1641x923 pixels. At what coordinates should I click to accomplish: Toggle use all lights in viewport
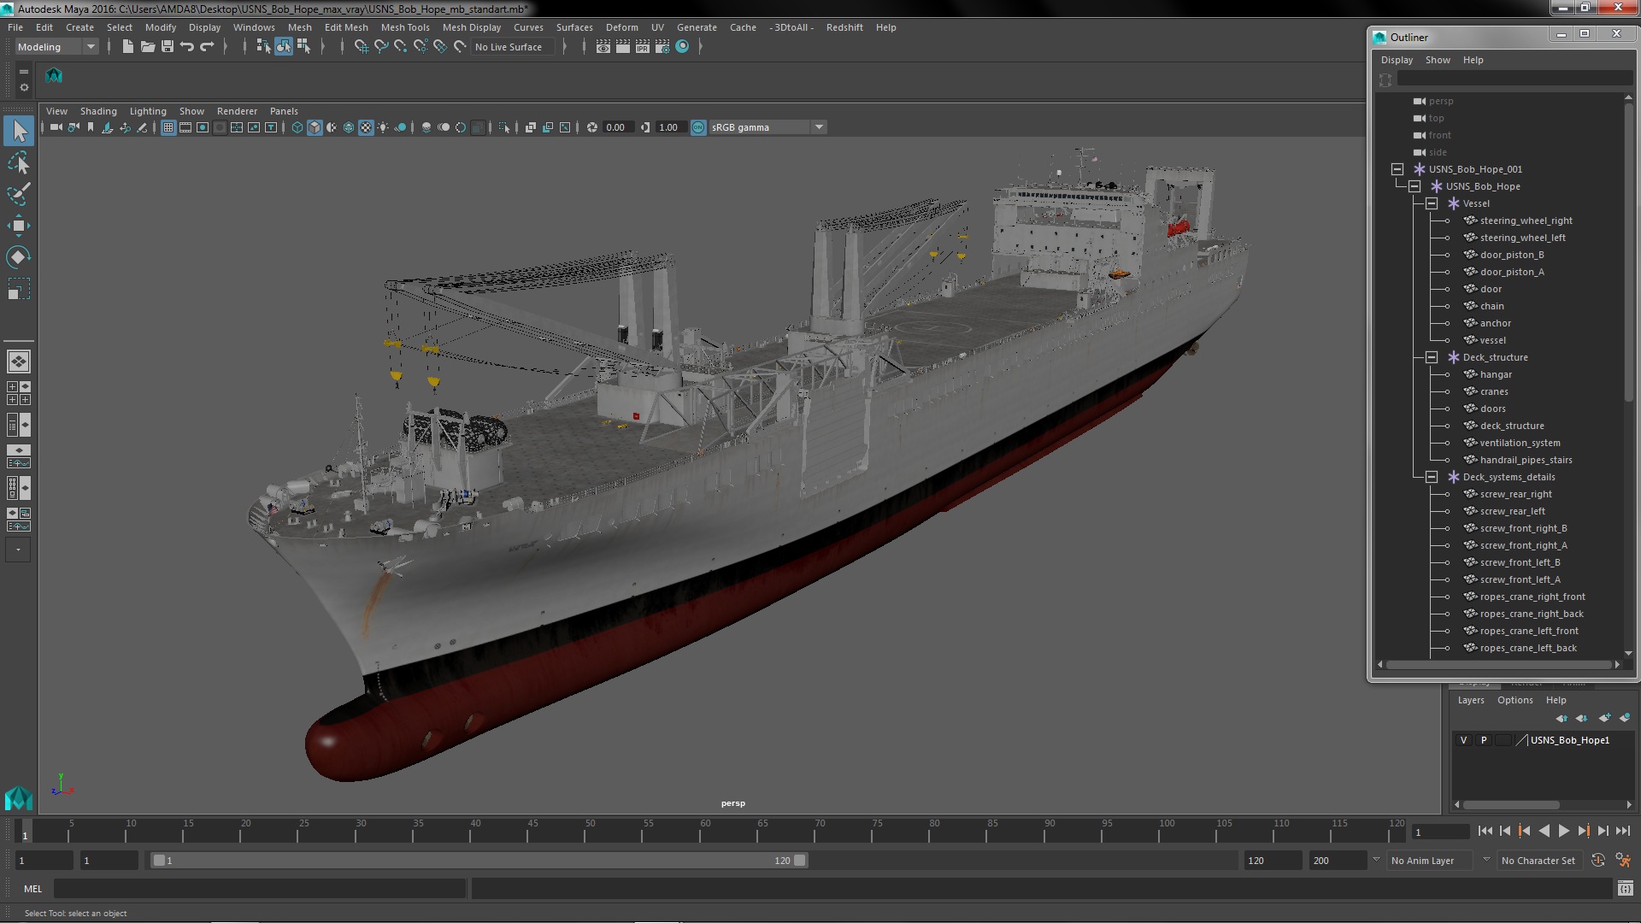pyautogui.click(x=383, y=127)
